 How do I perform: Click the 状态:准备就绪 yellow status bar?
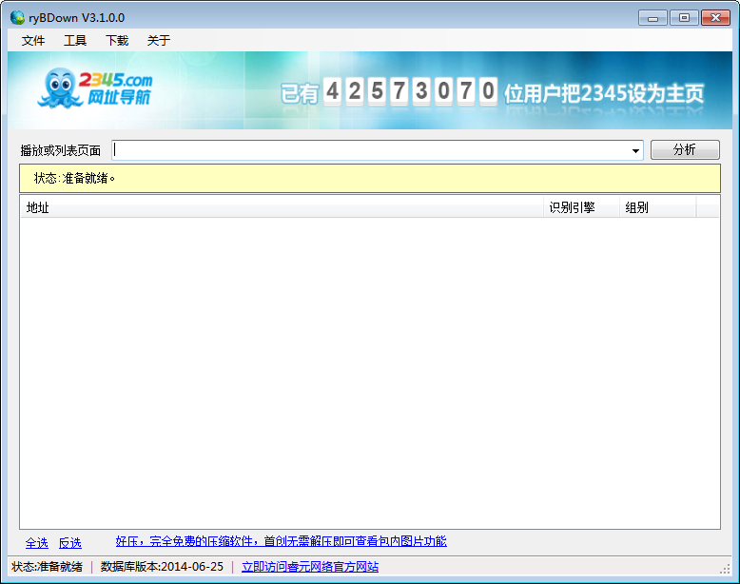pos(370,179)
